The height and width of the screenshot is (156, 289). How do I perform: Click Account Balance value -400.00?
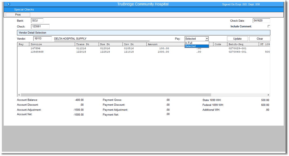pyautogui.click(x=79, y=100)
